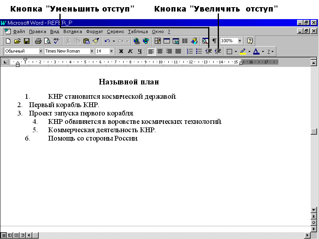This screenshot has height=239, width=319.
Task: Align text to the right
Action: pos(169,51)
